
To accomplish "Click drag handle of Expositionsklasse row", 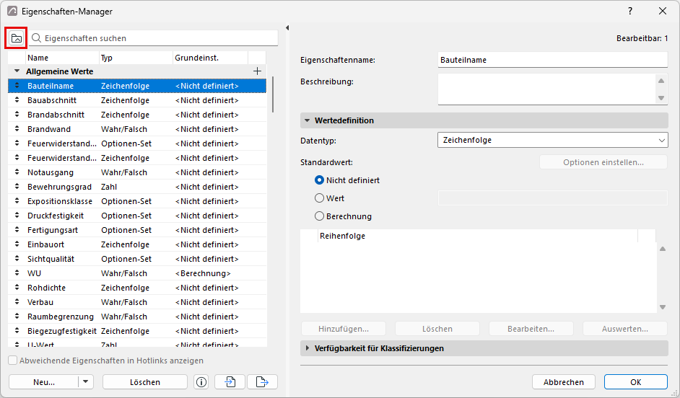I will click(17, 201).
